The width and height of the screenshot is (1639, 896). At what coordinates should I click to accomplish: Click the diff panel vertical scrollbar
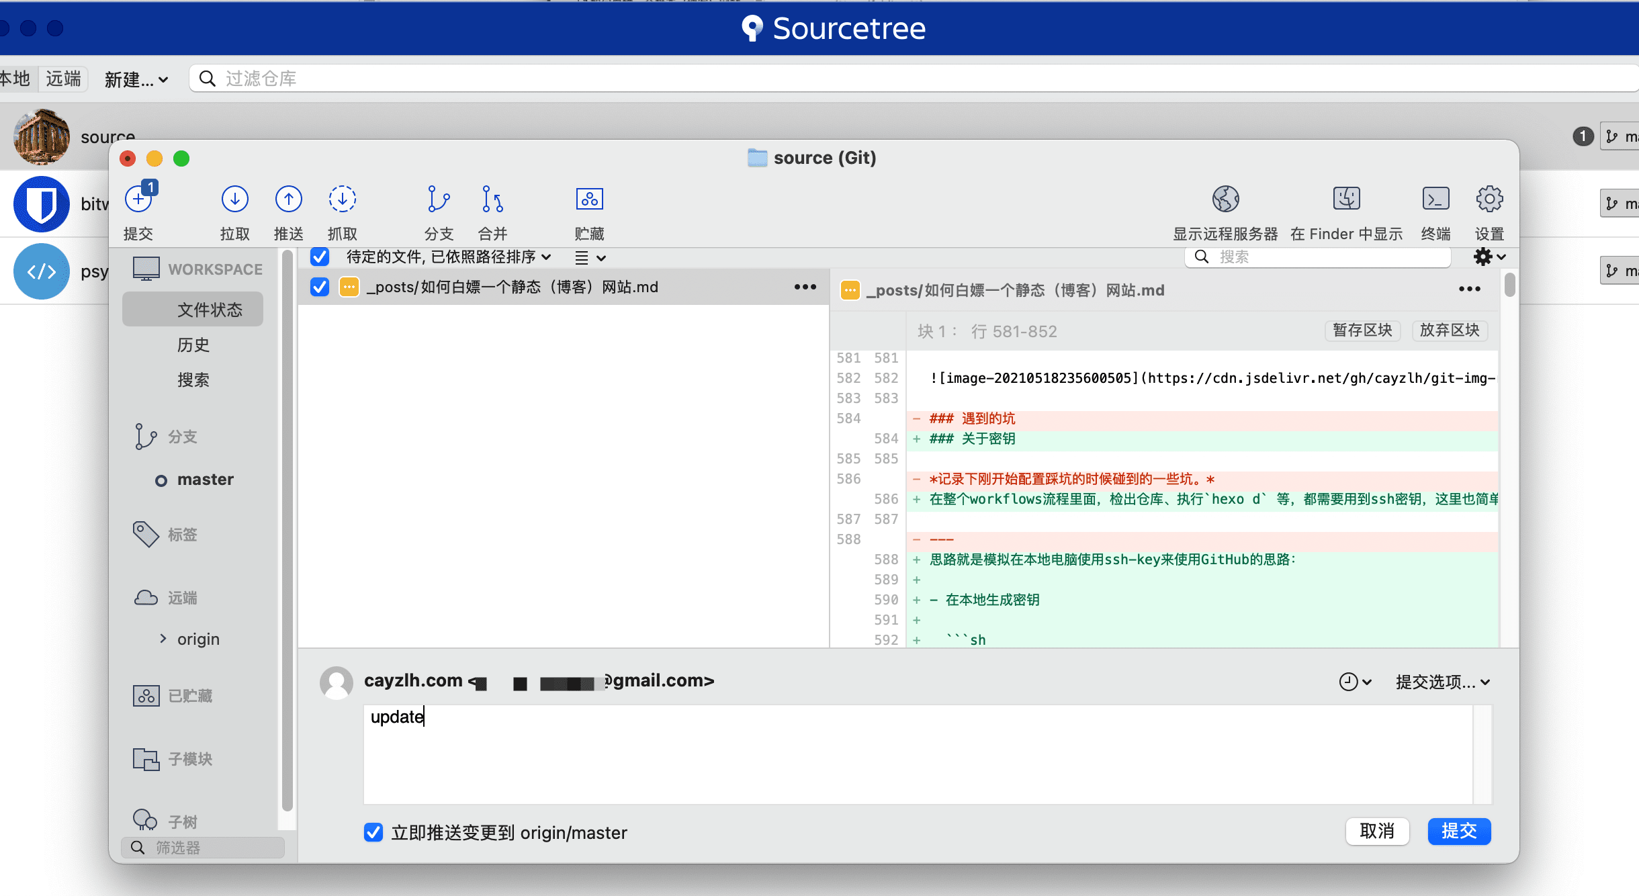1509,285
